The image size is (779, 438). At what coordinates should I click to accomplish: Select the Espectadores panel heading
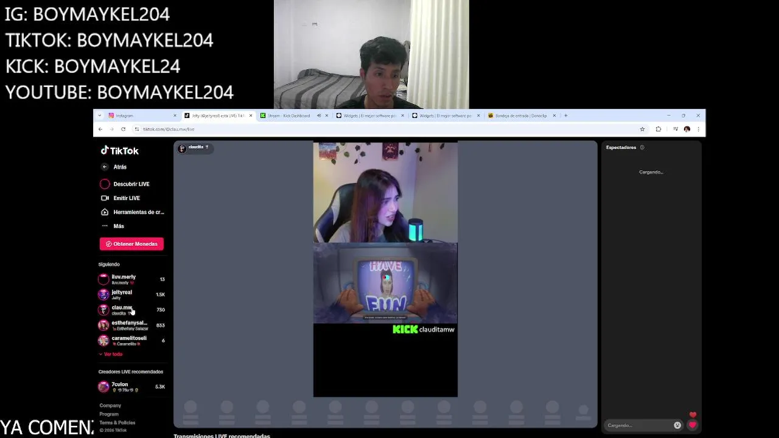coord(621,147)
